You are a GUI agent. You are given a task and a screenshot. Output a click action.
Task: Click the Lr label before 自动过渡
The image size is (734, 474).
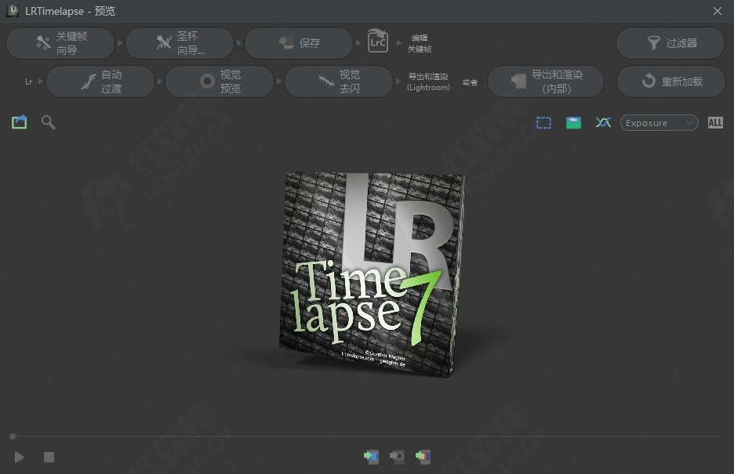(x=28, y=81)
